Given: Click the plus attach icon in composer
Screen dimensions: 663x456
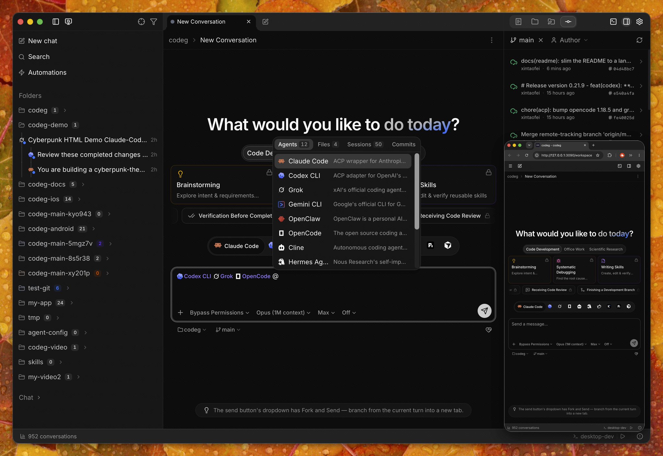Looking at the screenshot, I should (181, 313).
